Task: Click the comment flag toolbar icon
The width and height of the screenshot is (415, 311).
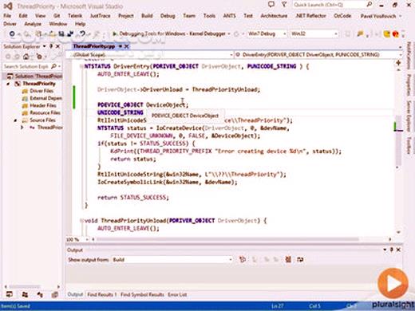Action: tap(360, 33)
